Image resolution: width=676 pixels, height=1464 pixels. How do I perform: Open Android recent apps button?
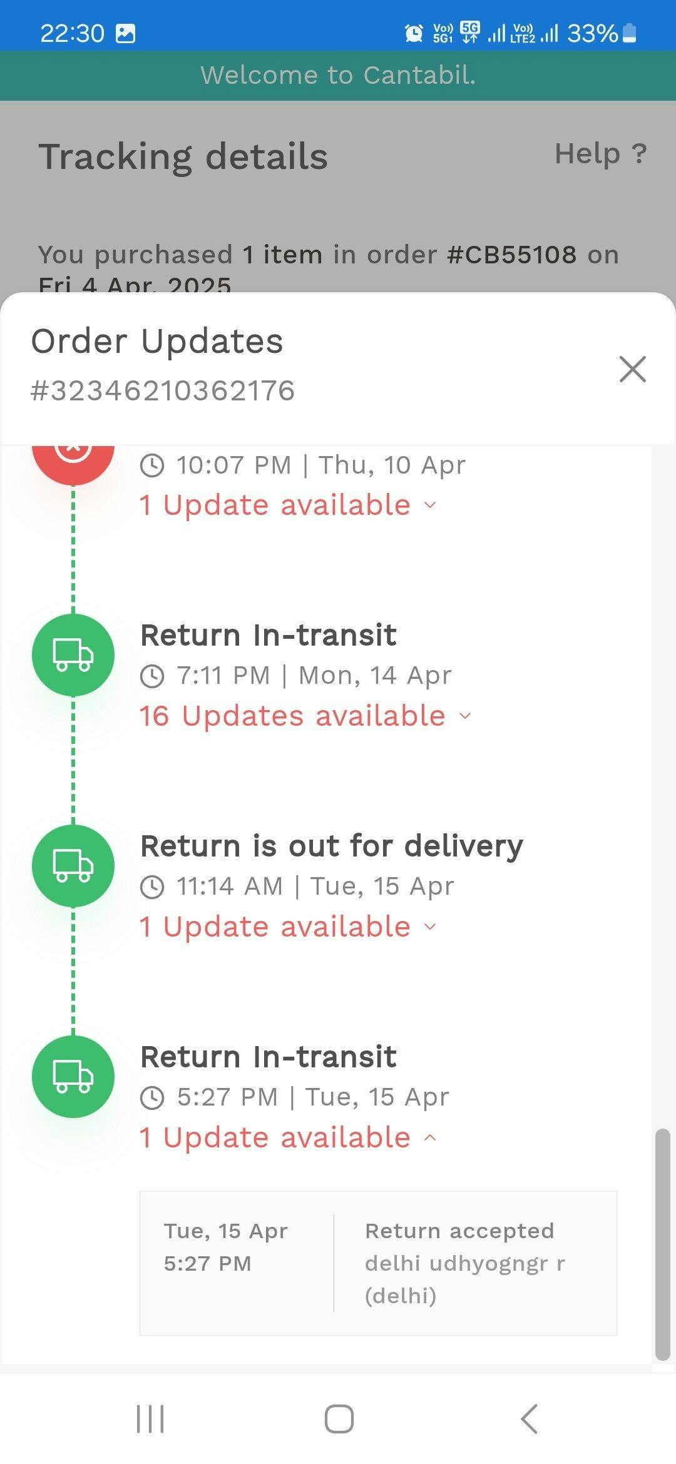pyautogui.click(x=150, y=1418)
